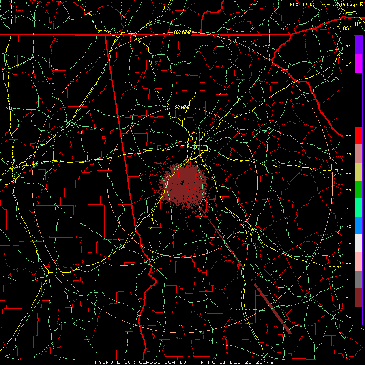This screenshot has height=365, width=365.
Task: Click the BI brown legend swatch
Action: (x=358, y=298)
